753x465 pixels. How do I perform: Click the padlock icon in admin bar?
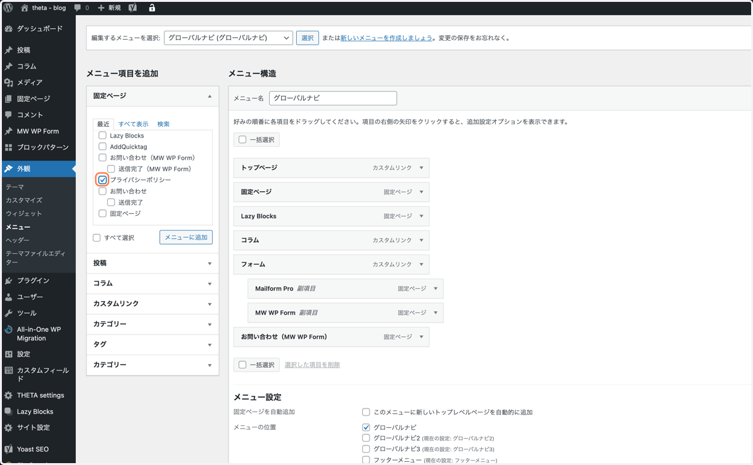(152, 8)
